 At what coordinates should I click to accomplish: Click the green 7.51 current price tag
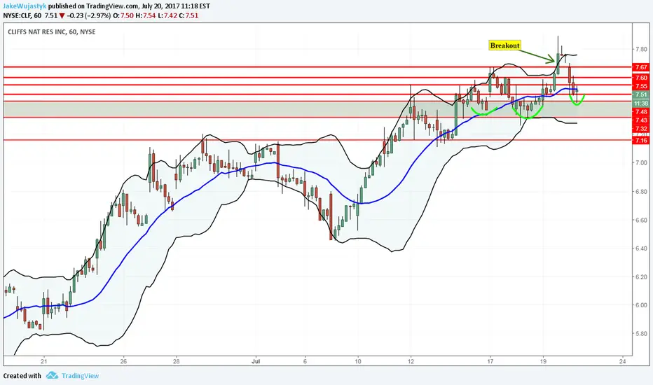[640, 95]
